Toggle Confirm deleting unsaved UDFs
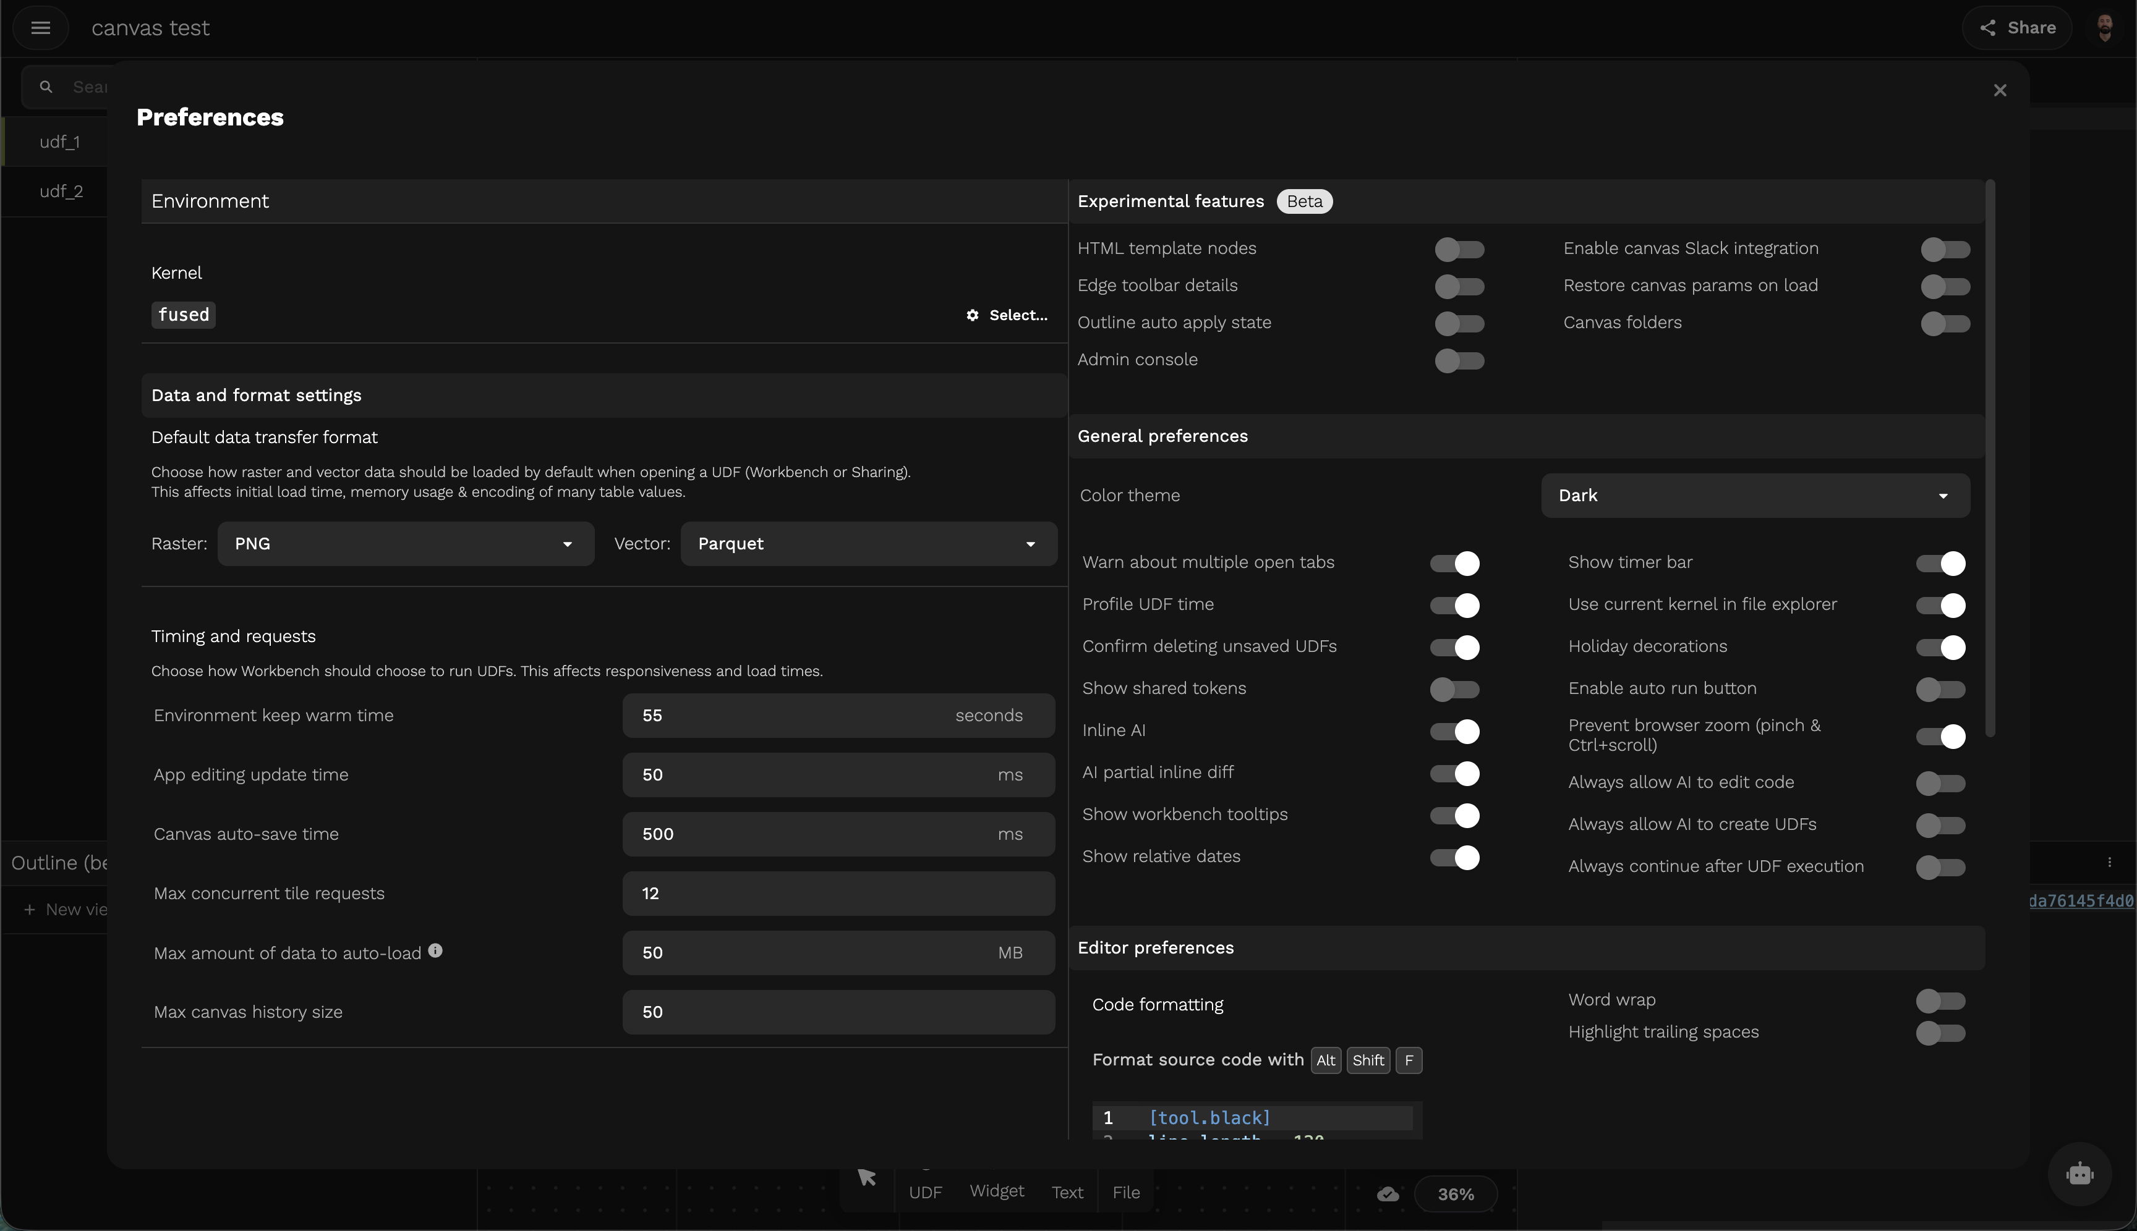This screenshot has height=1231, width=2137. pos(1455,648)
